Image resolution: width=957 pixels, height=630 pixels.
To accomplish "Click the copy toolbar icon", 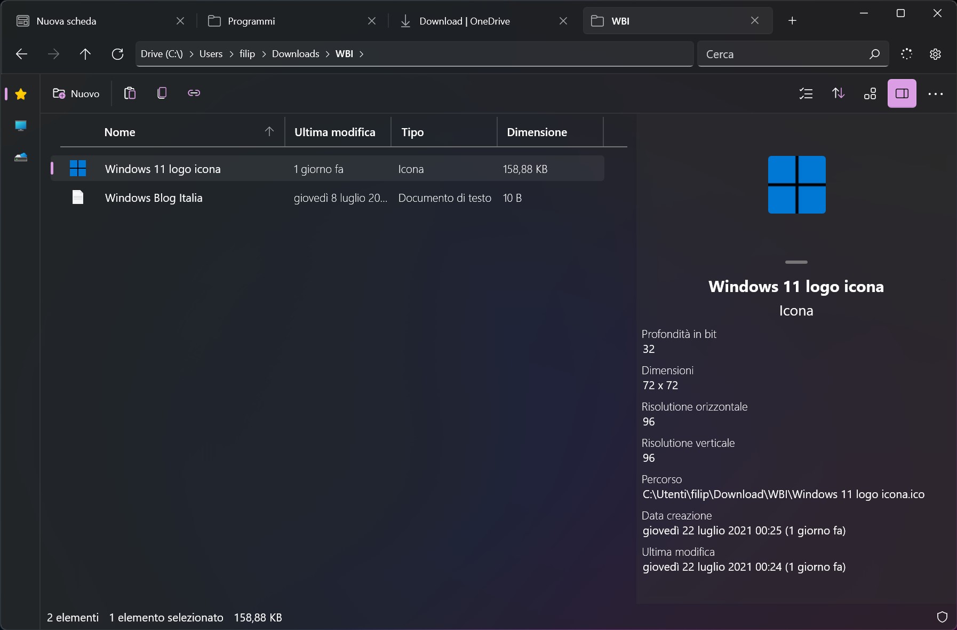I will [162, 93].
